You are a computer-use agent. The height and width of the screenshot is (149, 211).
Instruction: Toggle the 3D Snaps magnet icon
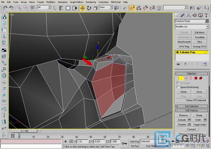(x=132, y=8)
